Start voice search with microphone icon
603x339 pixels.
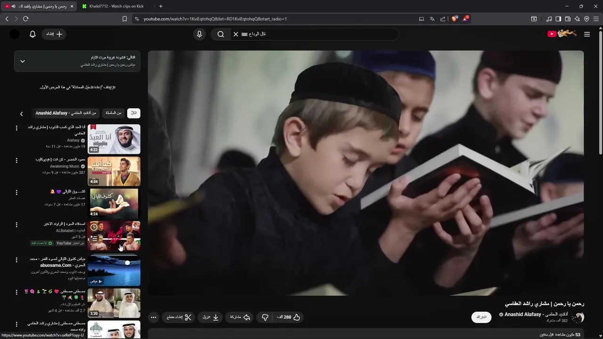click(199, 34)
